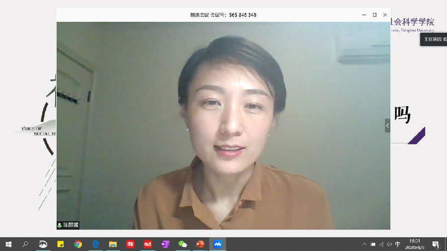Open Microsoft Edge from the taskbar
This screenshot has height=251, width=447.
(x=95, y=244)
